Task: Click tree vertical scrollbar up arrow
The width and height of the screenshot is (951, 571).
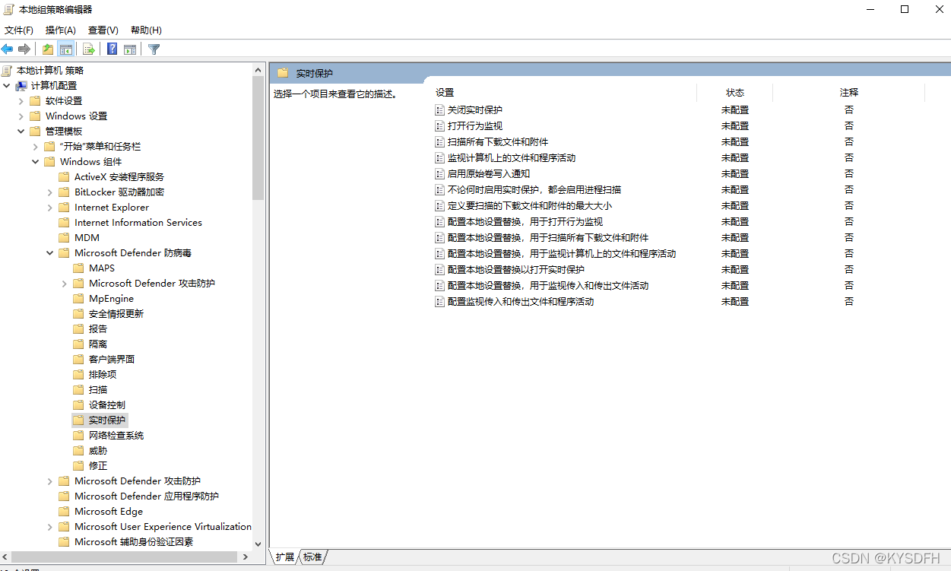Action: pyautogui.click(x=258, y=70)
